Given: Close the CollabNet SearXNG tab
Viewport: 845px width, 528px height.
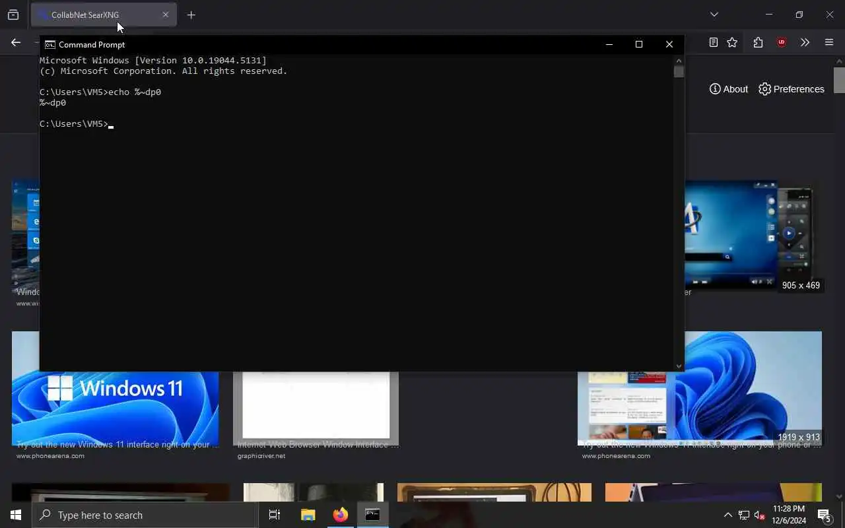Looking at the screenshot, I should point(166,15).
